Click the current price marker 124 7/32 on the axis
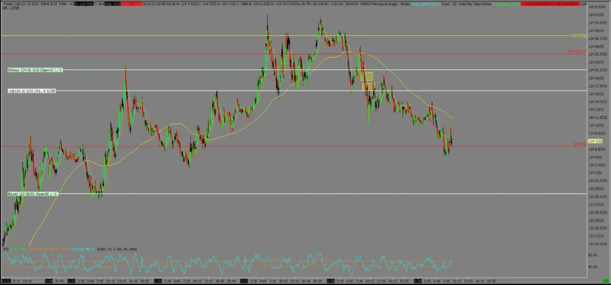 click(x=595, y=141)
